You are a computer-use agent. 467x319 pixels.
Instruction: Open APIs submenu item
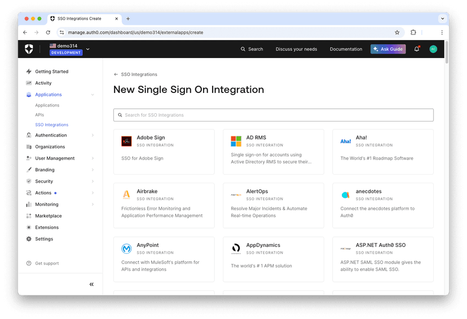point(39,115)
